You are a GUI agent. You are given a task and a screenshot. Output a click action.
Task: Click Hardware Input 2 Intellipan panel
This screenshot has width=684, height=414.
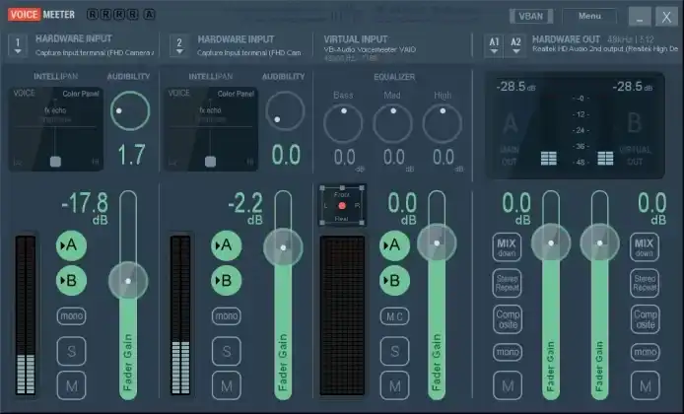coord(211,129)
